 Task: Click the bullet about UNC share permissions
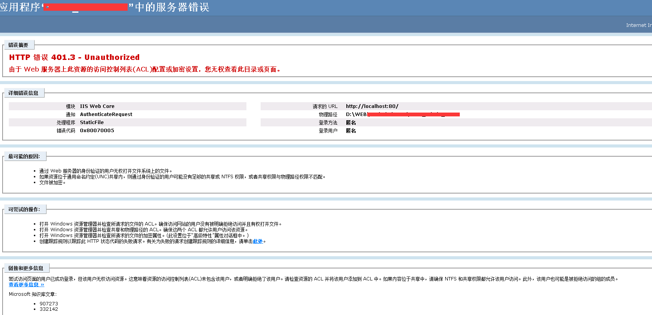(183, 177)
